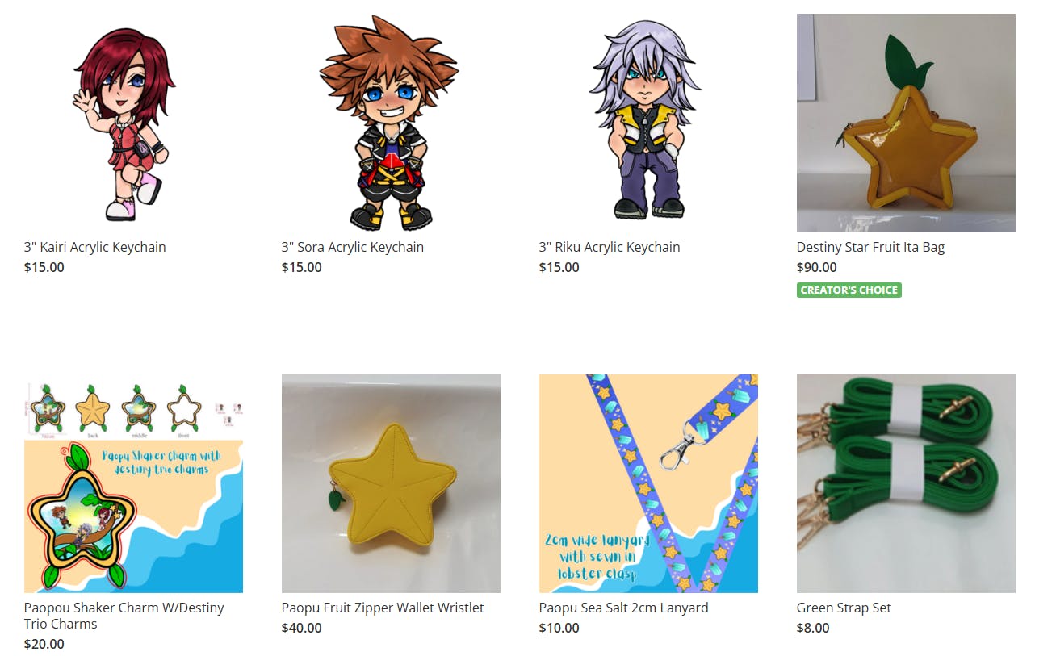Click the $8.00 price under Green Strap Set
1056x656 pixels.
pyautogui.click(x=813, y=628)
